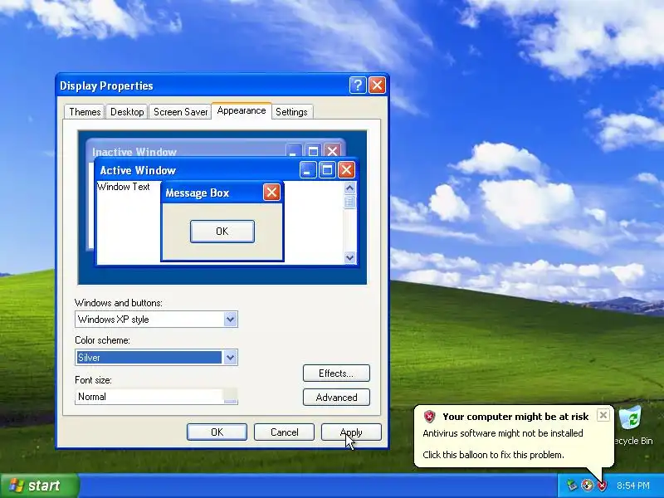Click 'Window Text' in the preview
This screenshot has width=664, height=498.
coord(123,187)
